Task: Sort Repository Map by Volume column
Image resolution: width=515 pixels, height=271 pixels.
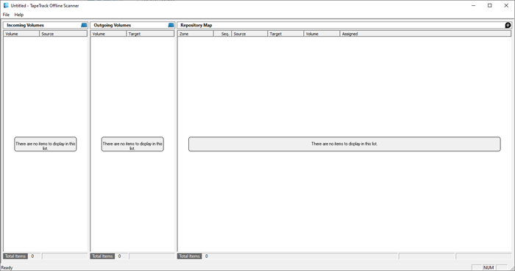Action: coord(322,34)
